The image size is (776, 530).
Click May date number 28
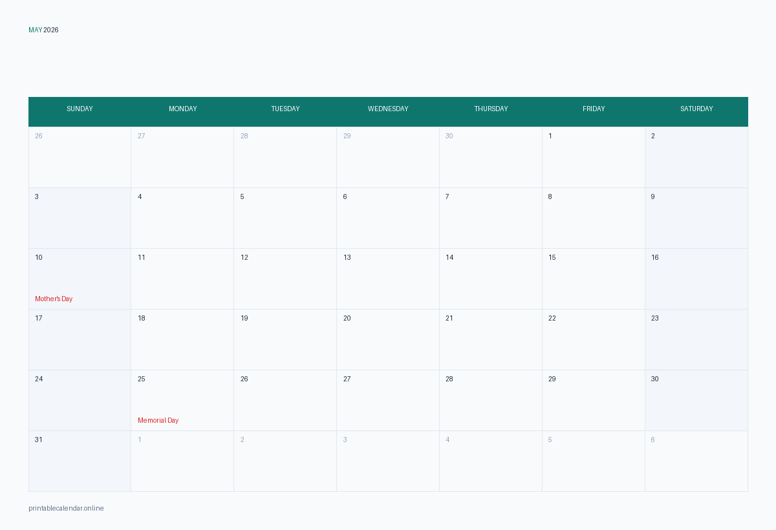pyautogui.click(x=449, y=379)
